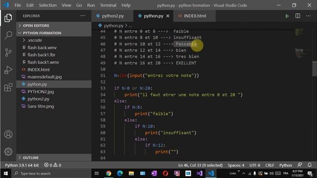Open Sans titre.png file
Screen dimensions: 317x178
coord(54,106)
